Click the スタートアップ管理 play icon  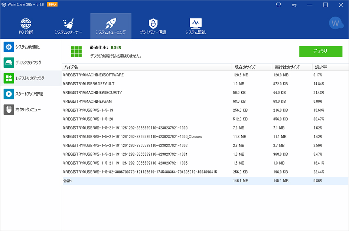pyautogui.click(x=9, y=94)
